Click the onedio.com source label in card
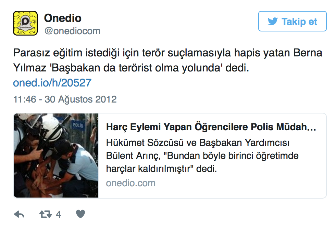 click(x=131, y=183)
